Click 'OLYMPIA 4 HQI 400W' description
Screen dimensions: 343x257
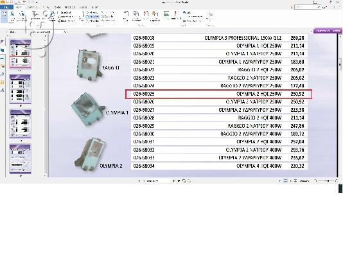tap(259, 166)
